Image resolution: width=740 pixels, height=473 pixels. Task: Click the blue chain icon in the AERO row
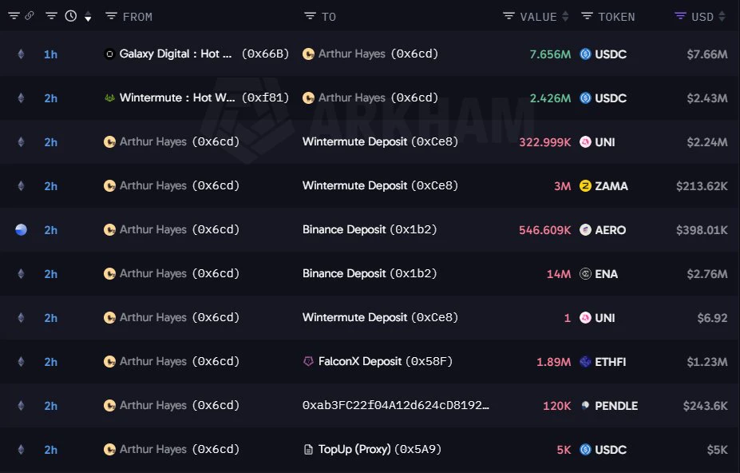(22, 229)
